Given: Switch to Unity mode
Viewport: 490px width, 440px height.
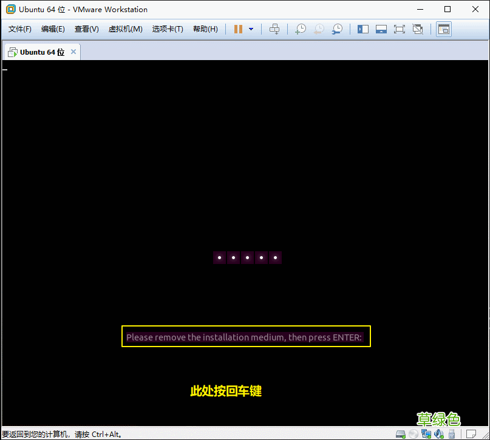Looking at the screenshot, I should [x=418, y=29].
